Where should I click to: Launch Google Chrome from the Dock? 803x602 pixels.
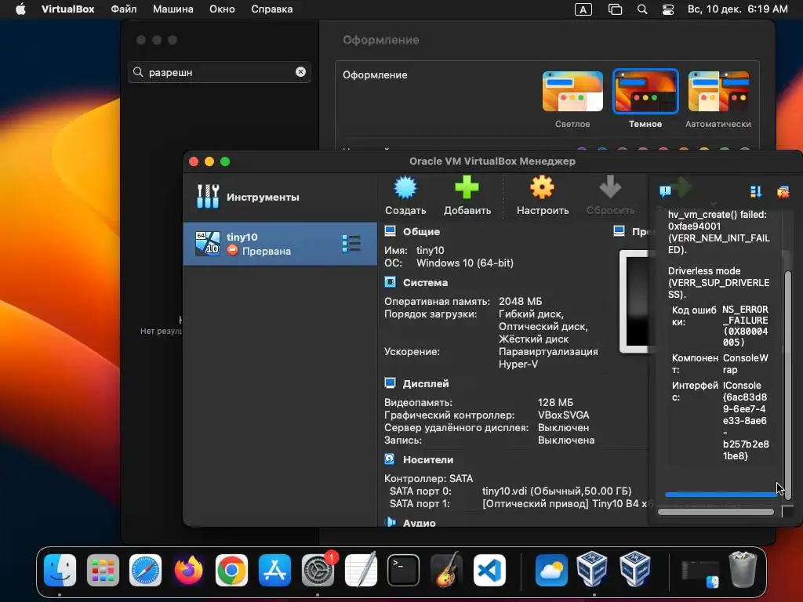click(231, 570)
